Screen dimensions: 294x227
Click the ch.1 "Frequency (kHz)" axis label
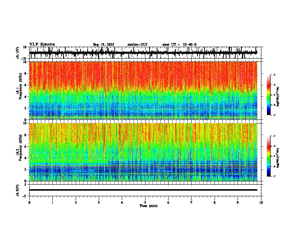[x=21, y=86]
